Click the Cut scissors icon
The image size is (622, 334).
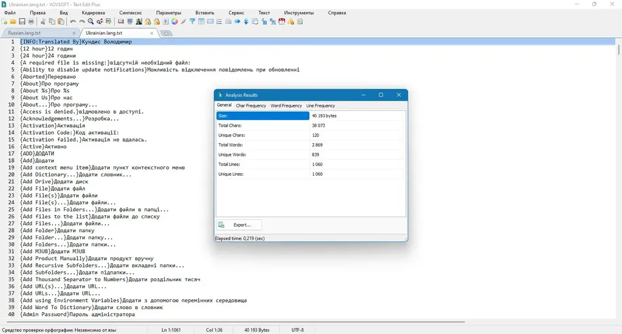(x=43, y=21)
